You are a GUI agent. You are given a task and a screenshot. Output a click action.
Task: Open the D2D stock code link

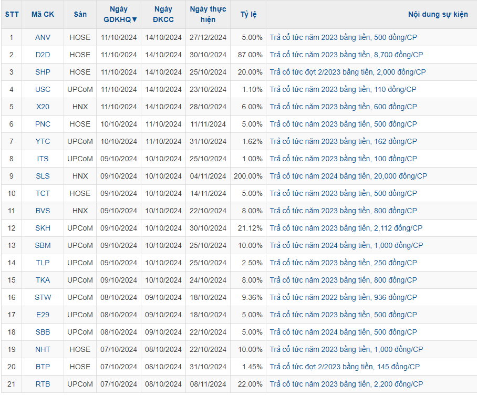[43, 55]
